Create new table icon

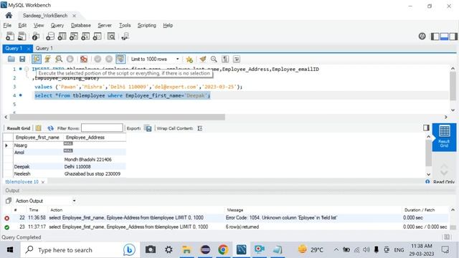(x=62, y=37)
